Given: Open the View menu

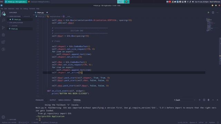Looking at the screenshot, I should (x=17, y=9).
